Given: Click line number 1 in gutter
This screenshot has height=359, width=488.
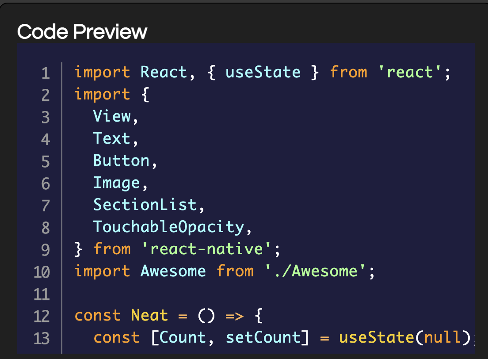Looking at the screenshot, I should click(46, 73).
